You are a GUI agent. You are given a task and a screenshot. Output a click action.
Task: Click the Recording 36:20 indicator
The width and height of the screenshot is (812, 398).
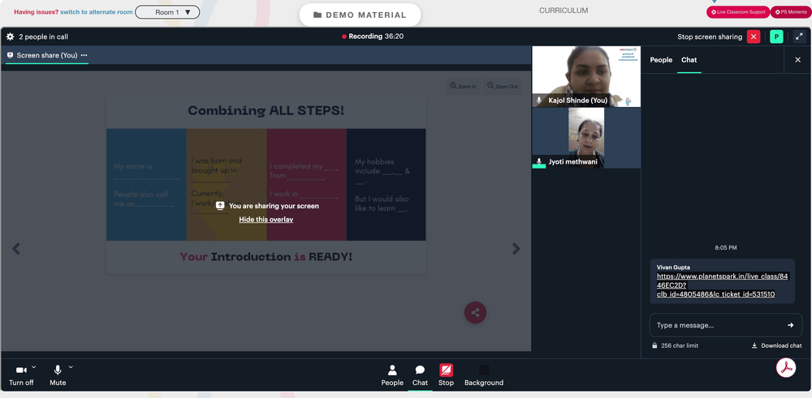(373, 36)
